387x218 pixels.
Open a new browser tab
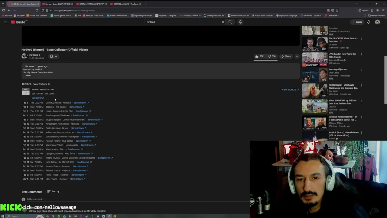tap(146, 4)
